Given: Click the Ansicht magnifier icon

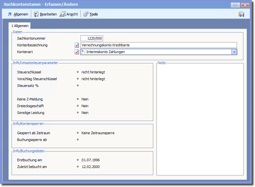Looking at the screenshot, I should 62,14.
